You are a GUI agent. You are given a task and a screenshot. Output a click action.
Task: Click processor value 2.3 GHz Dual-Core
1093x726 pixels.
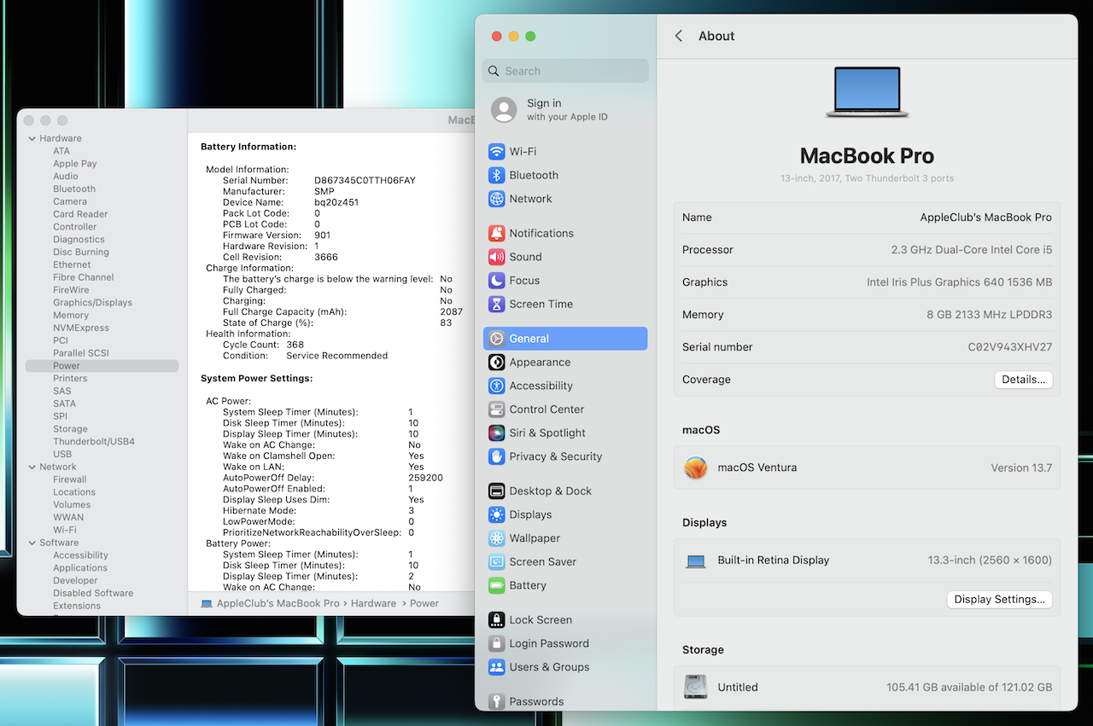click(972, 250)
